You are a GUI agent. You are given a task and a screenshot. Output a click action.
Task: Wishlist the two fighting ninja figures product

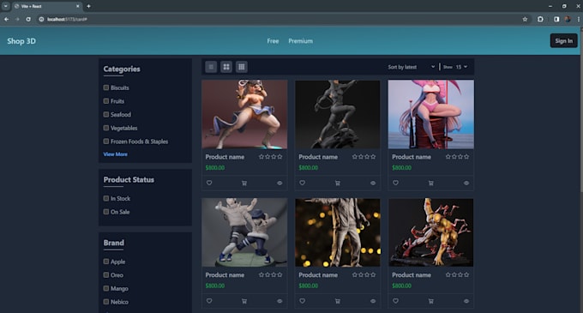pos(209,301)
